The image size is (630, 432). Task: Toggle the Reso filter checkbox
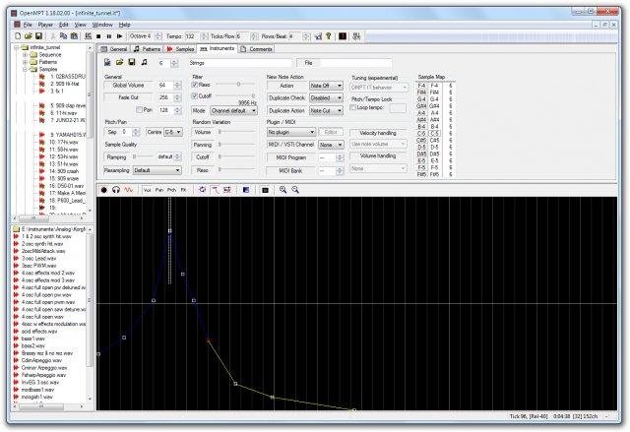193,86
